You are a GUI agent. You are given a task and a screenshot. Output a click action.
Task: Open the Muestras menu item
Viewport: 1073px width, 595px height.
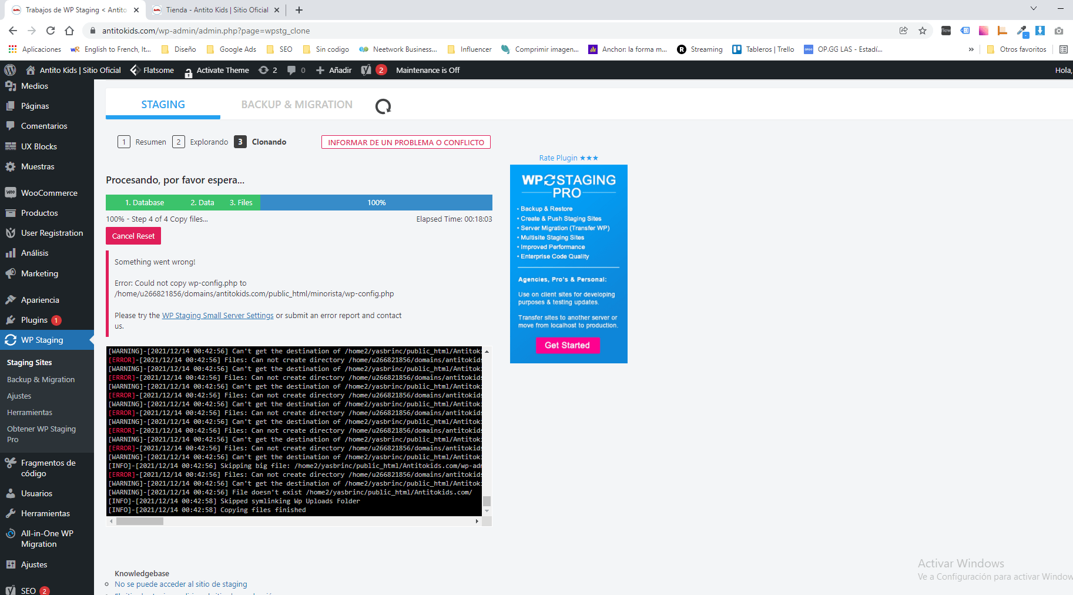38,166
